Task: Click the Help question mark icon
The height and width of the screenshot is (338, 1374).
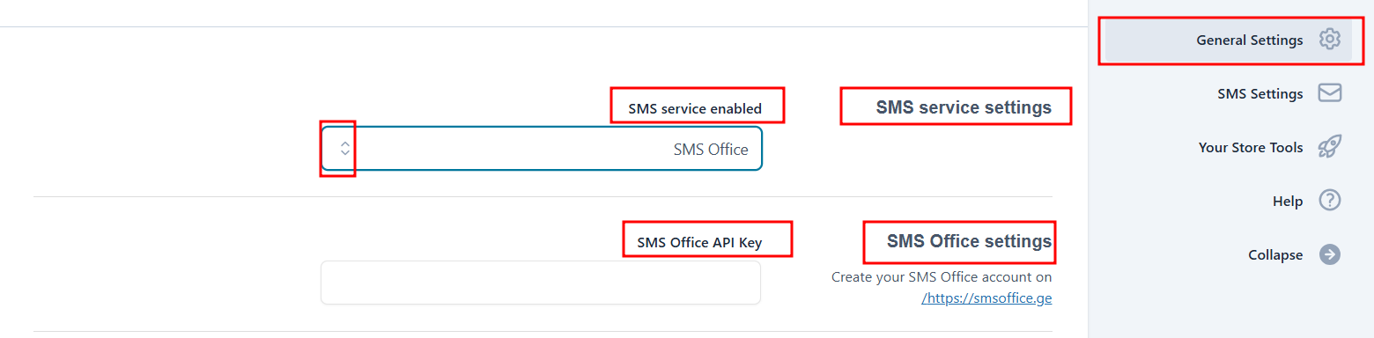Action: (1329, 201)
